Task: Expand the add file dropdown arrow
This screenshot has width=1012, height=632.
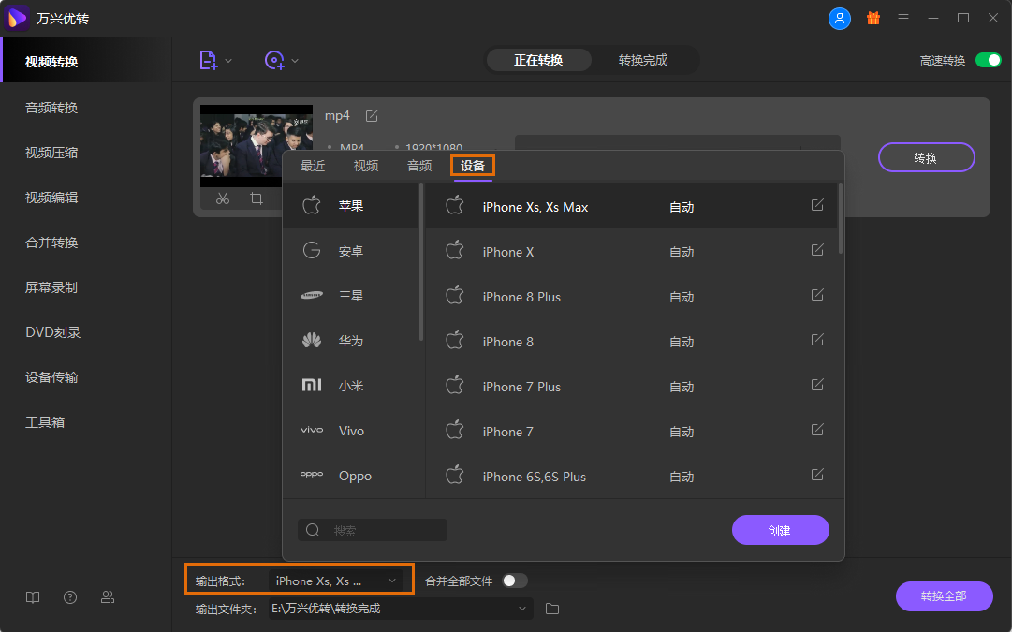Action: (228, 61)
